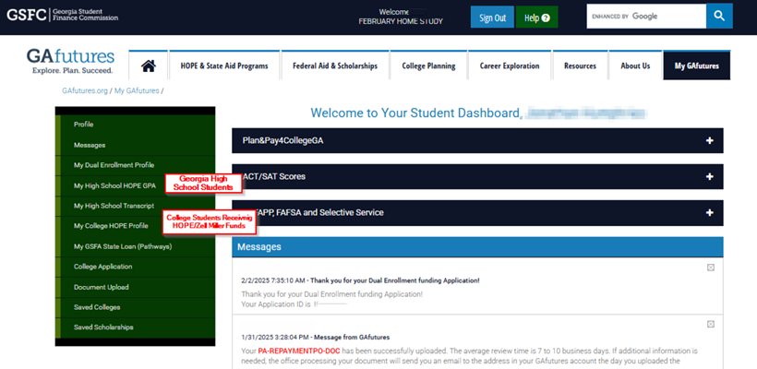The width and height of the screenshot is (757, 369).
Task: Open My High School HOPE GPA
Action: click(135, 185)
